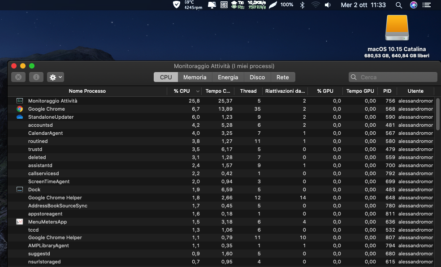Click the StandaloneUpdater OneDrive cloud icon
This screenshot has width=441, height=267.
(20, 117)
